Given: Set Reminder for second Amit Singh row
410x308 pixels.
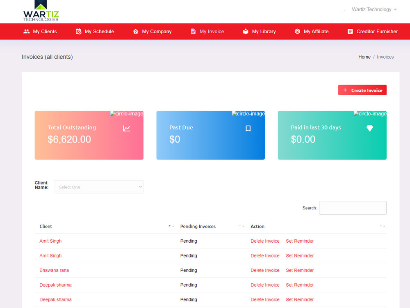Looking at the screenshot, I should [x=300, y=255].
